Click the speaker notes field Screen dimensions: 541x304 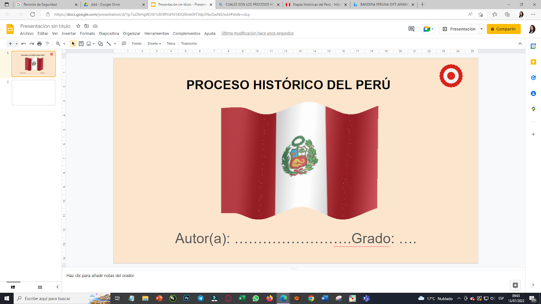tap(293, 276)
